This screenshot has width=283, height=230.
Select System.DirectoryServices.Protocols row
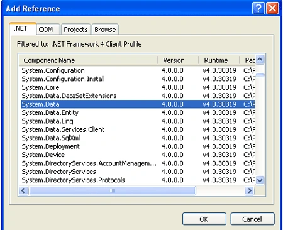point(138,180)
